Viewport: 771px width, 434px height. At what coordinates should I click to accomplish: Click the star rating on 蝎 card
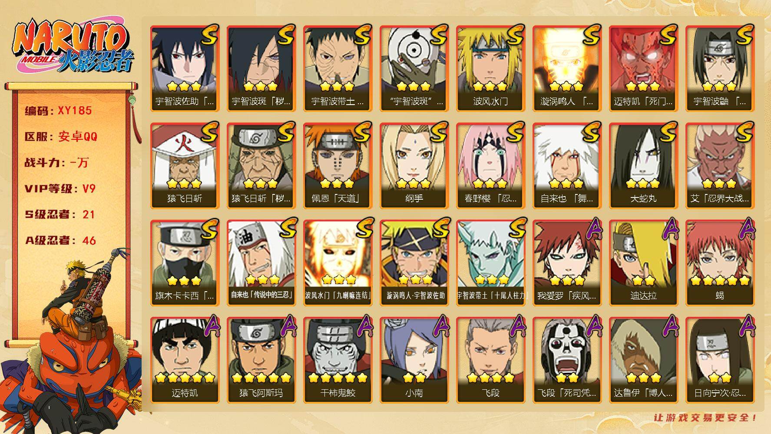click(720, 280)
